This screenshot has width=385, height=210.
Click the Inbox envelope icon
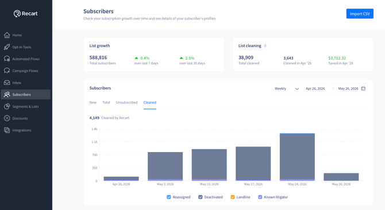tap(7, 83)
